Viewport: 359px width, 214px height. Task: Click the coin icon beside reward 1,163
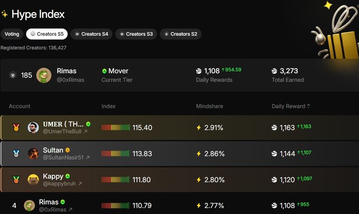click(x=275, y=128)
